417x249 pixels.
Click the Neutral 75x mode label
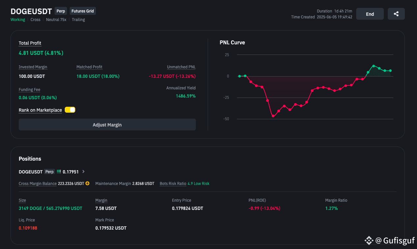coord(56,20)
